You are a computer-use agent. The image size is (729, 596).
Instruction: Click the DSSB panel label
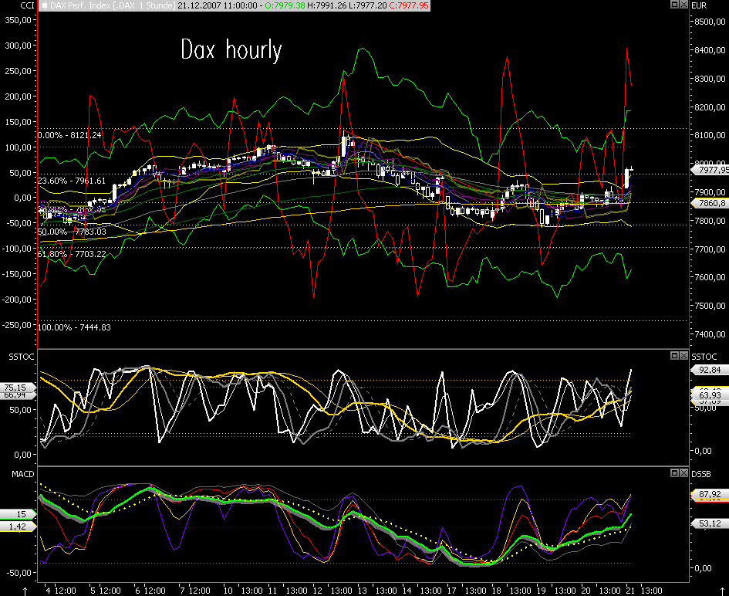pyautogui.click(x=701, y=474)
